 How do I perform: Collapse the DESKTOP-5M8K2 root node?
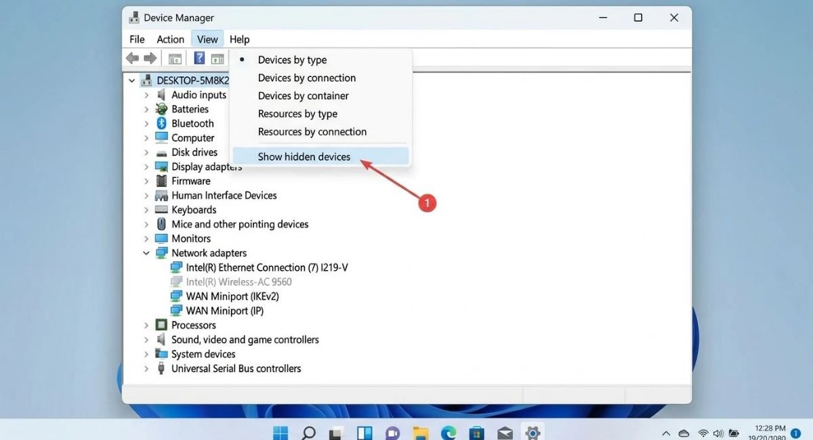point(131,80)
